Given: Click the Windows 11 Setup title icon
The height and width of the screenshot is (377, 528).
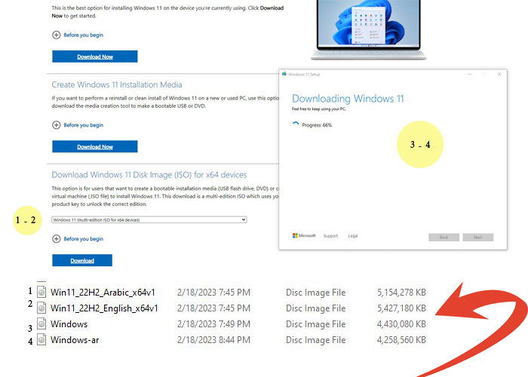Looking at the screenshot, I should pyautogui.click(x=284, y=74).
